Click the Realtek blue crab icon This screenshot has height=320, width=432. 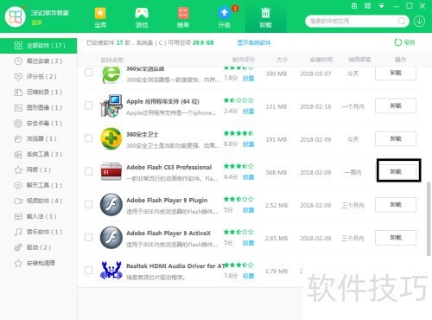click(111, 271)
